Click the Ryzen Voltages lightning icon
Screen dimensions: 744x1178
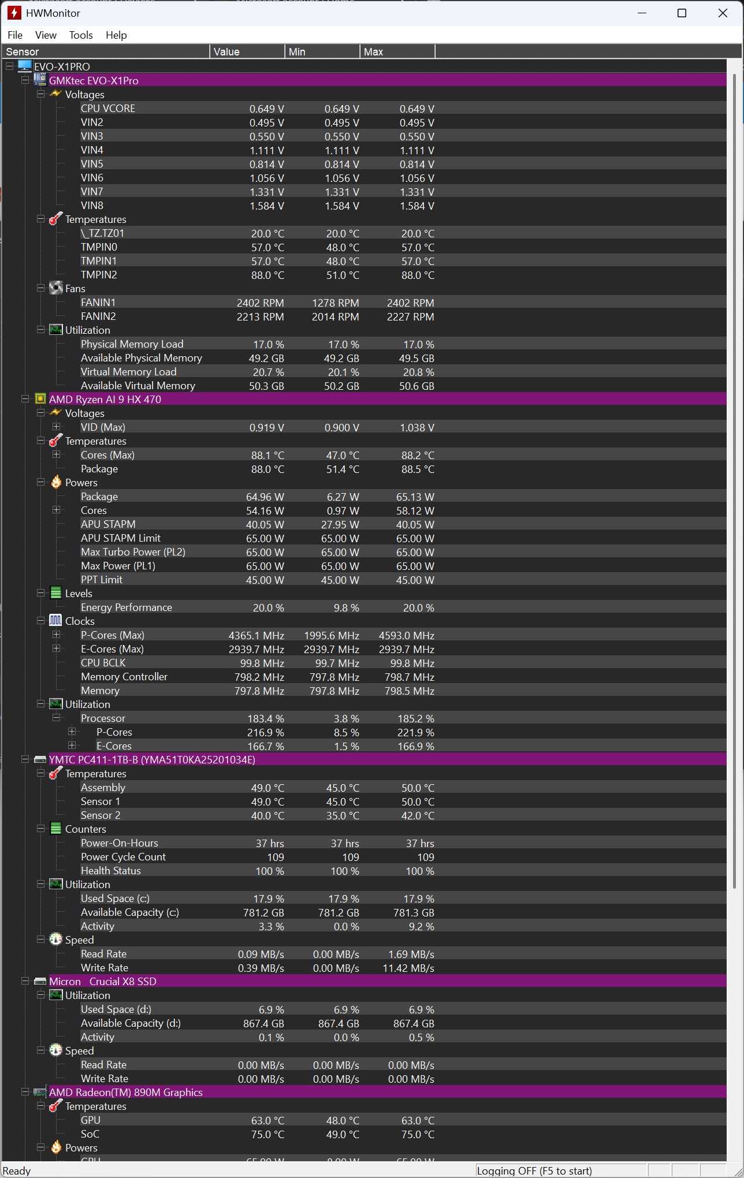(x=55, y=412)
